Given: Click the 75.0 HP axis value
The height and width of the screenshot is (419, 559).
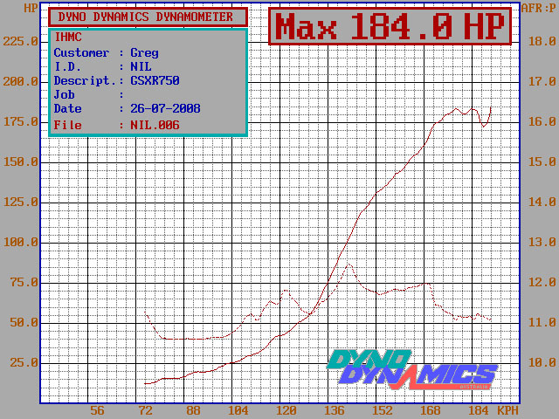Looking at the screenshot, I should pos(24,283).
